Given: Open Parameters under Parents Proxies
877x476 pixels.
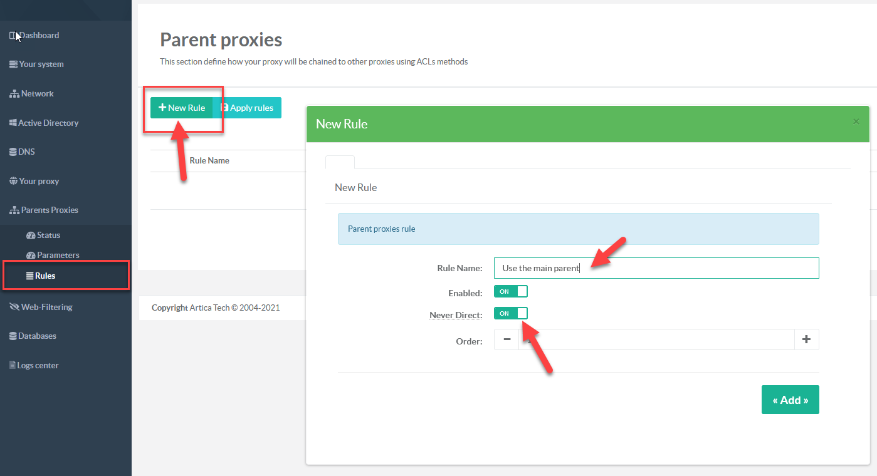Looking at the screenshot, I should (58, 256).
